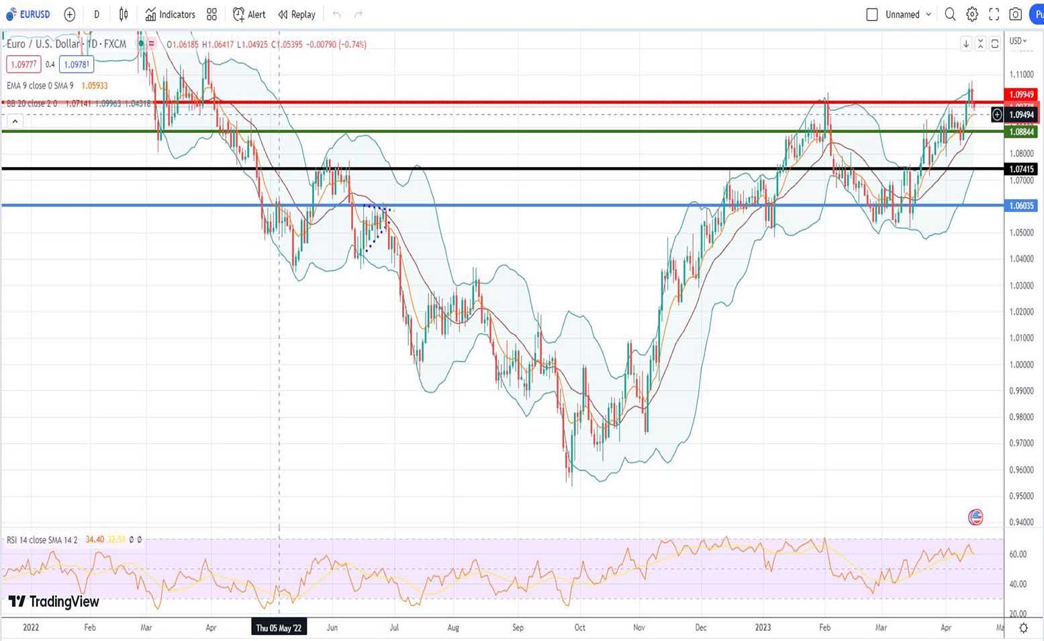Click the compare/add symbol plus icon
Screen dimensions: 1044x641
coord(70,14)
